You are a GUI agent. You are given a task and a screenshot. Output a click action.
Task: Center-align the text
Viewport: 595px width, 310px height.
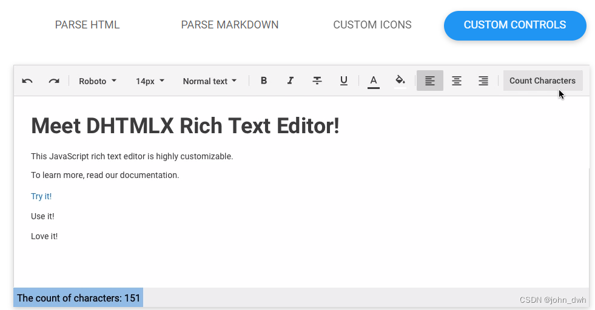click(x=457, y=81)
